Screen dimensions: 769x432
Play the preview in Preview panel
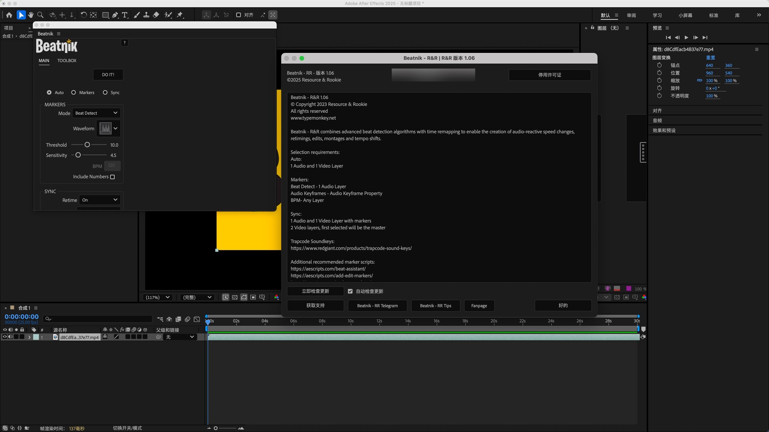point(686,38)
